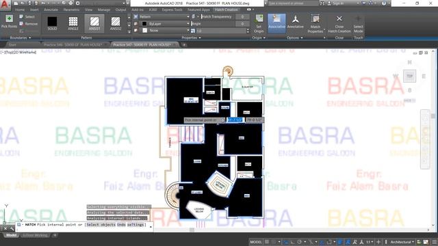
Task: Click the Save icon in quick access toolbar
Action: pos(29,3)
